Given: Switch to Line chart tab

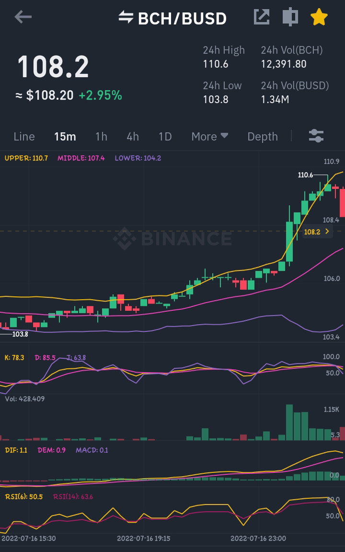Looking at the screenshot, I should point(24,136).
